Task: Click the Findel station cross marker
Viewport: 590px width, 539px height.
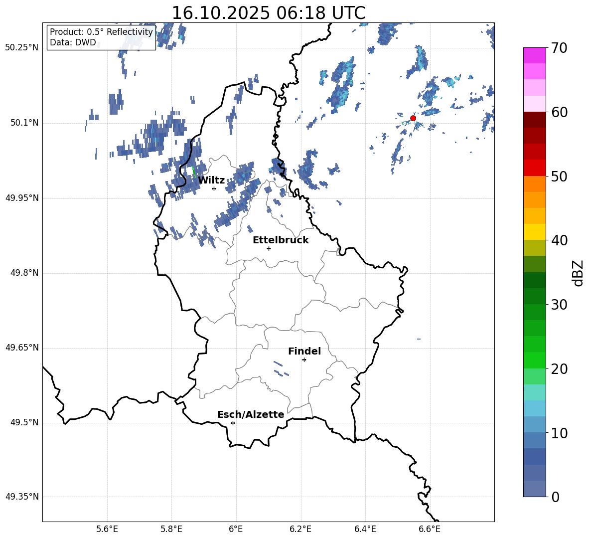Action: 304,360
